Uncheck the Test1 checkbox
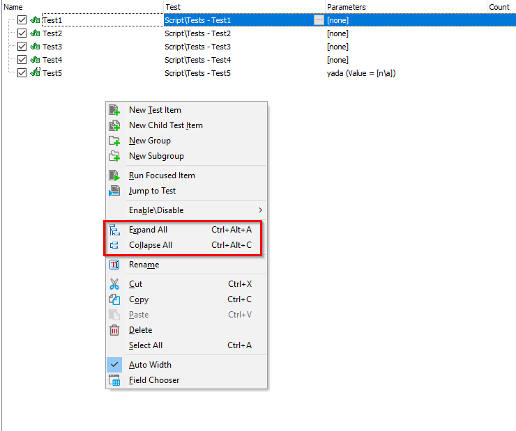Screen dimensions: 516x431 tap(22, 20)
